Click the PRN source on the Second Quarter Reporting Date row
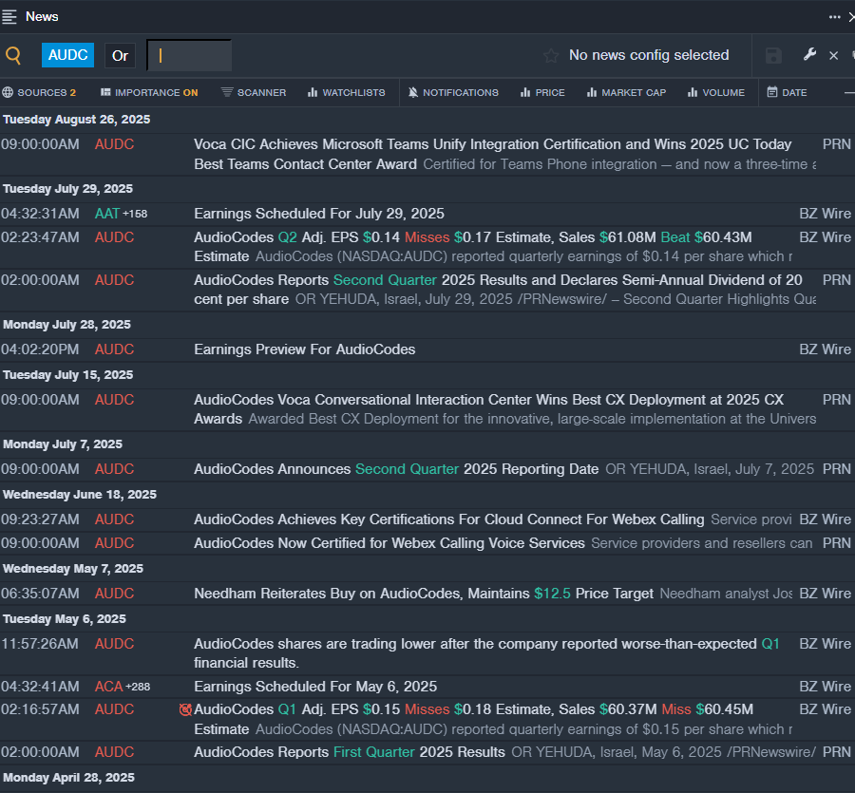Viewport: 855px width, 793px height. pos(836,469)
